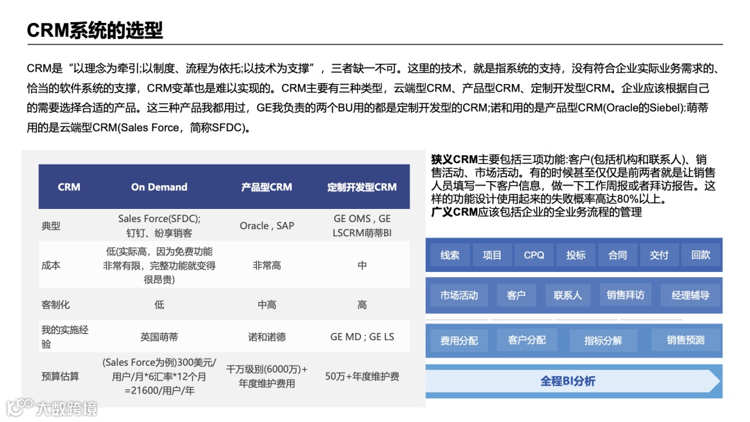This screenshot has width=750, height=422.
Task: Click the 狭义CRM bold heading text
Action: (x=454, y=159)
